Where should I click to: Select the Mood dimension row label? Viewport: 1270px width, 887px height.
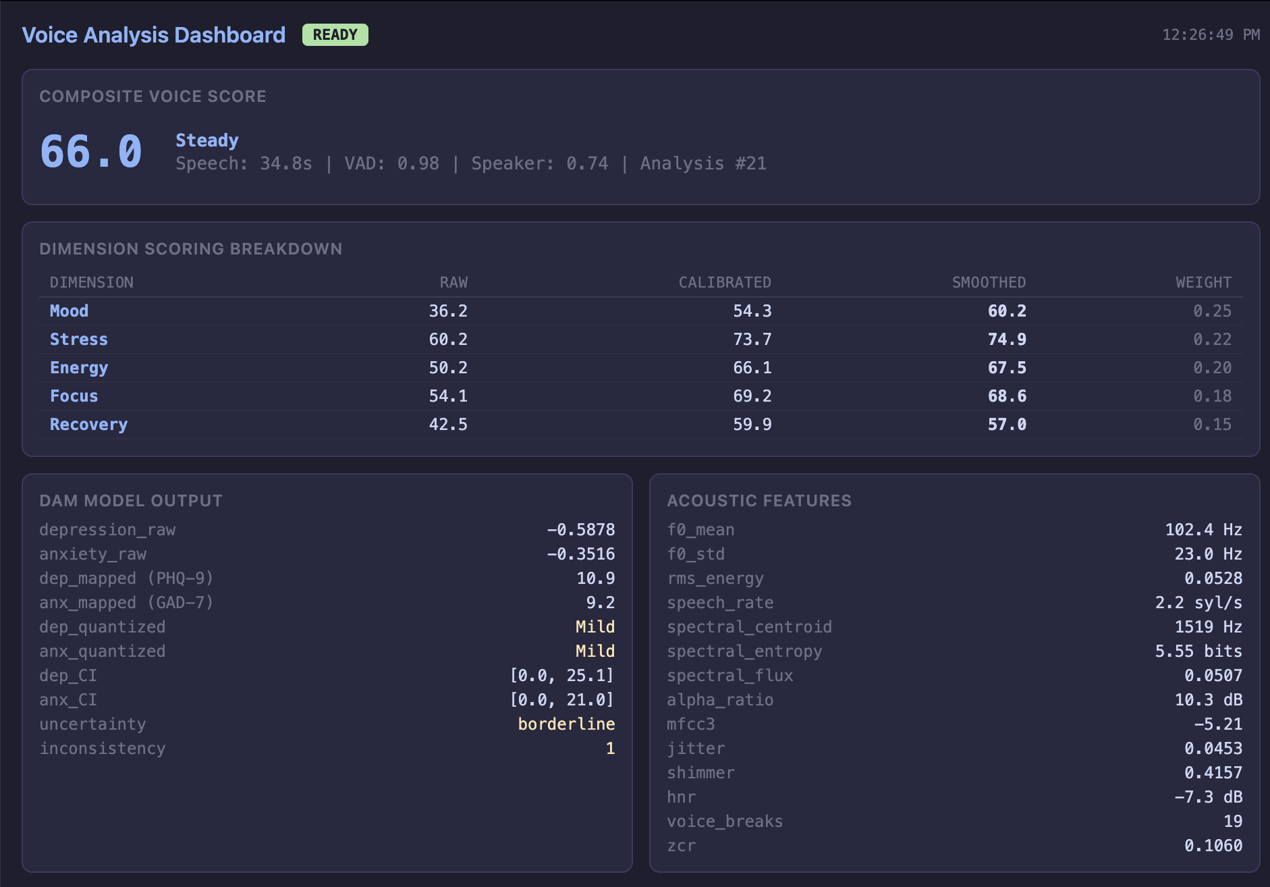point(70,311)
